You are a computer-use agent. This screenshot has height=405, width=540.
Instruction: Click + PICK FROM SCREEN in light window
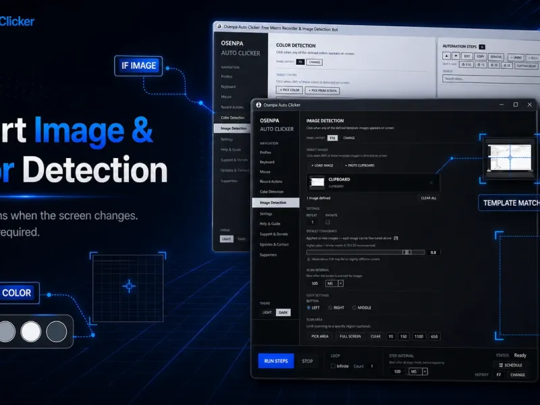(x=323, y=90)
